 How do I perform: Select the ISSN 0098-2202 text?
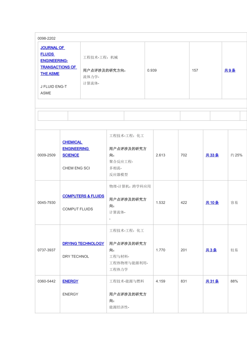pos(47,38)
